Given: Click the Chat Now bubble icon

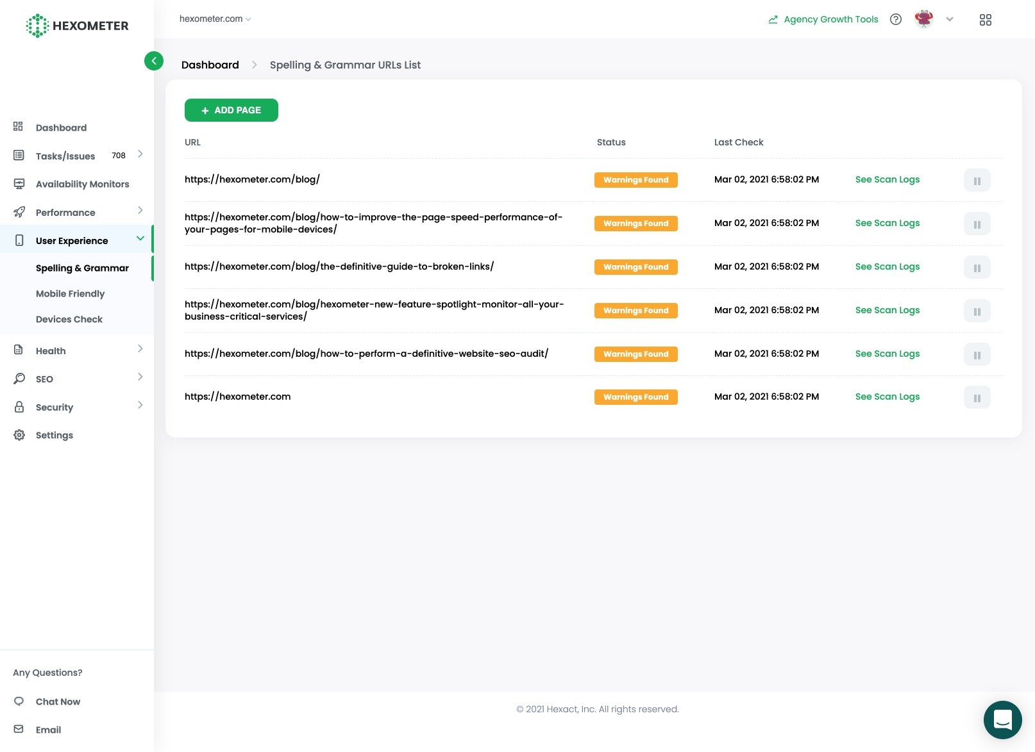Looking at the screenshot, I should pos(19,701).
